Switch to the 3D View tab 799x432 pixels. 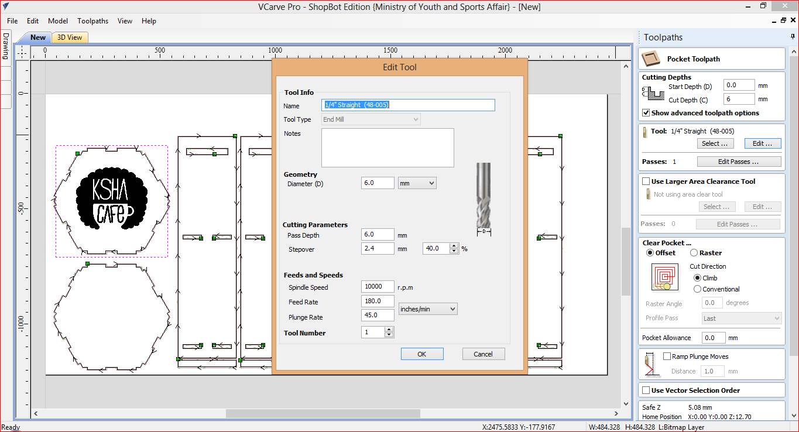(x=70, y=37)
